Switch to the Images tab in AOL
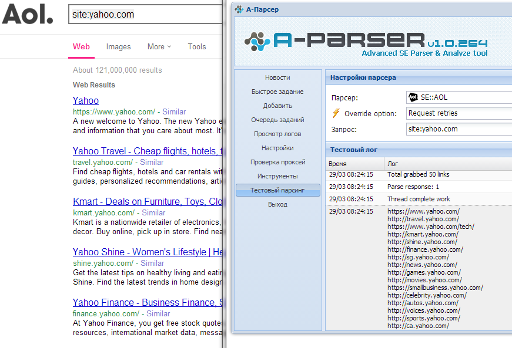 click(118, 46)
